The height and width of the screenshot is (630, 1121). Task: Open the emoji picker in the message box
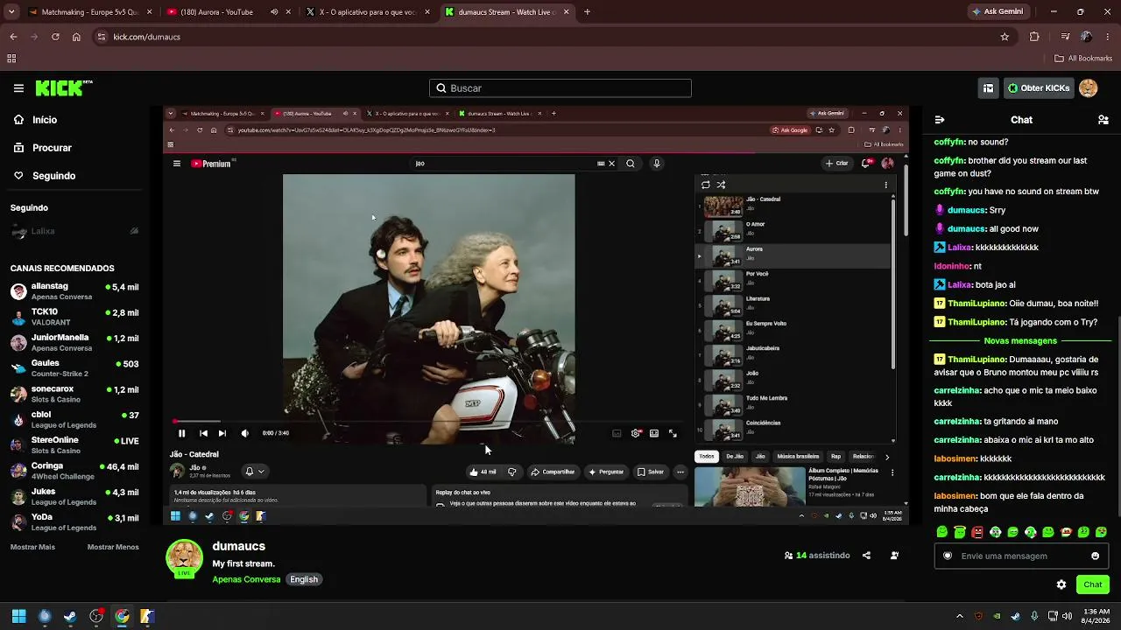click(x=1095, y=556)
